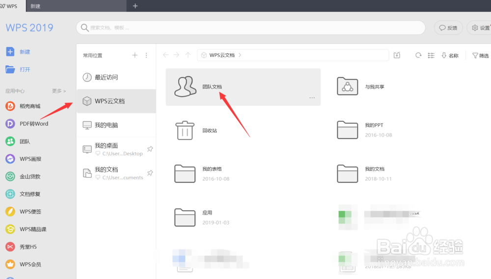Click the upload/export icon beside path bar
This screenshot has width=491, height=279.
click(397, 55)
